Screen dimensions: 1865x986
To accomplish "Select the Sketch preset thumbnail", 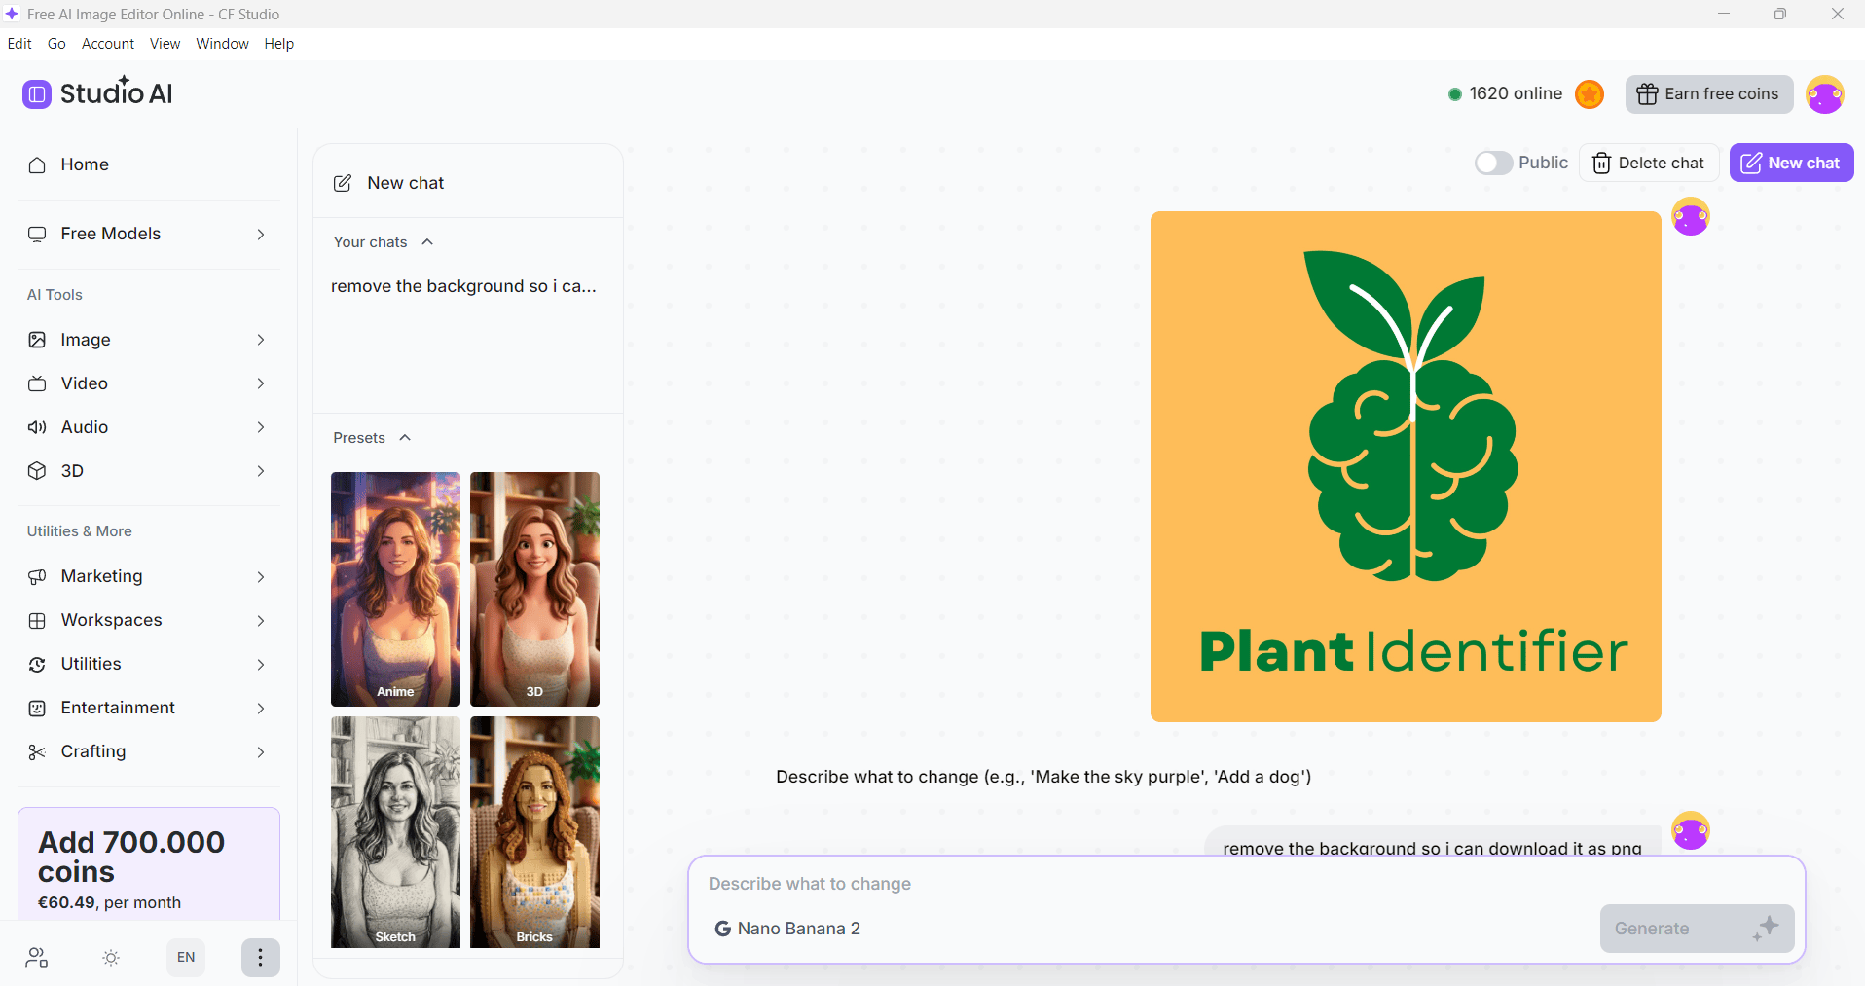I will tap(395, 832).
